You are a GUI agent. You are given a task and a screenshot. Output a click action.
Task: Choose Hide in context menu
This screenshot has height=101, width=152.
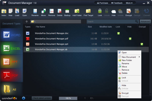129,85
